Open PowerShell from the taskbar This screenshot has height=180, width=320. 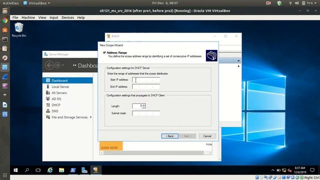pos(73,170)
